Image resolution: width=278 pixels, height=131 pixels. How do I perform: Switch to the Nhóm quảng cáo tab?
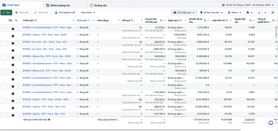65,5
